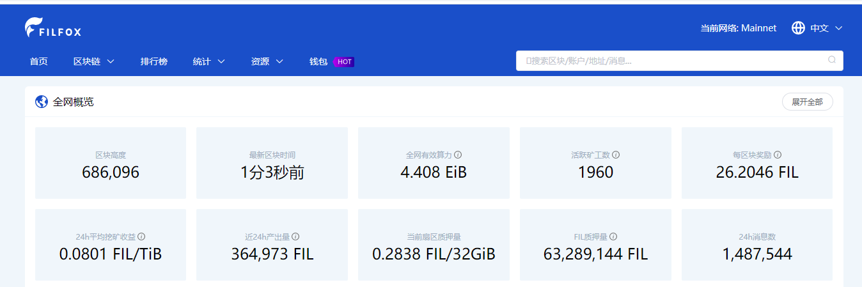
Task: Click info icon beside 全网有效算力
Action: click(x=458, y=155)
